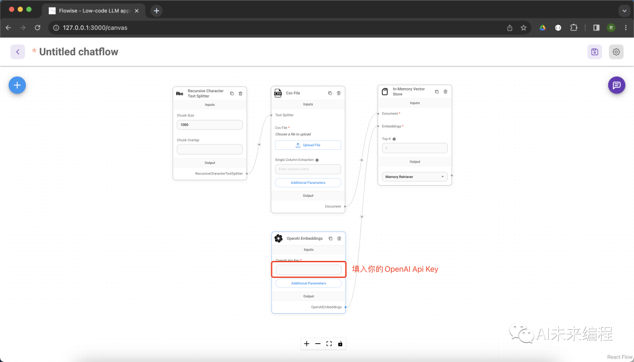Click the OpenAI Embeddings logo icon
The image size is (634, 362).
tap(279, 239)
